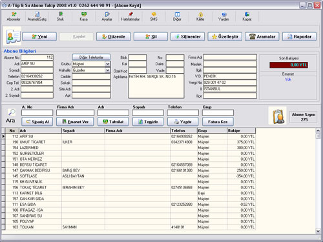Expand the Mahalle dropdown showing Güzeller
This screenshot has width=323, height=242.
coord(107,70)
